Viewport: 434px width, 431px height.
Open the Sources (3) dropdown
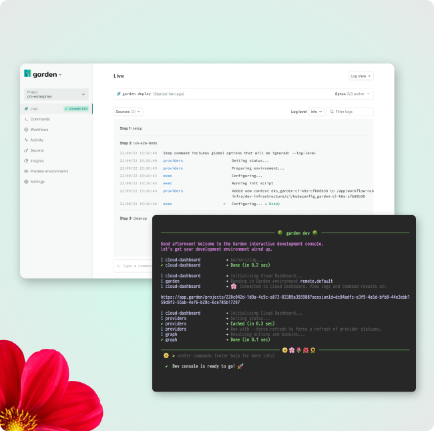tap(128, 112)
